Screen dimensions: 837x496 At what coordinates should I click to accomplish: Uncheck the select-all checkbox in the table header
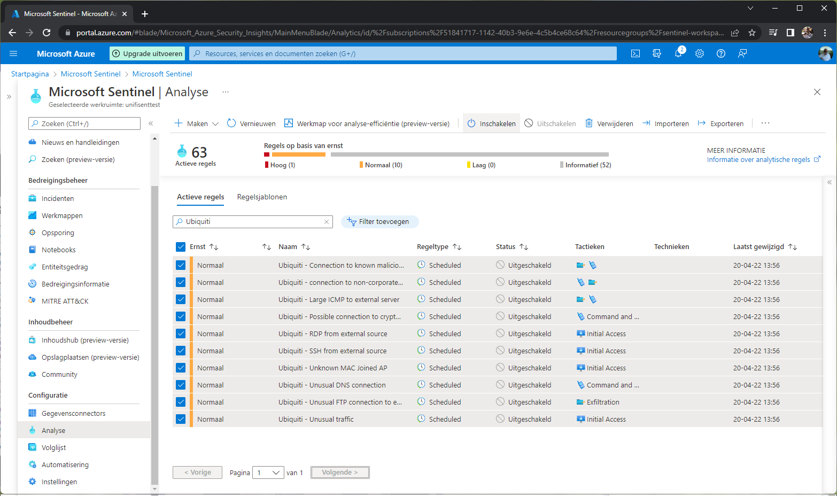click(181, 246)
